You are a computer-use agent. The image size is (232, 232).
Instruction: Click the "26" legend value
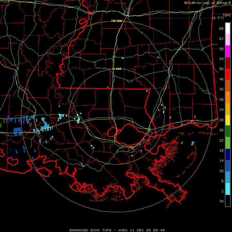(x=221, y=130)
